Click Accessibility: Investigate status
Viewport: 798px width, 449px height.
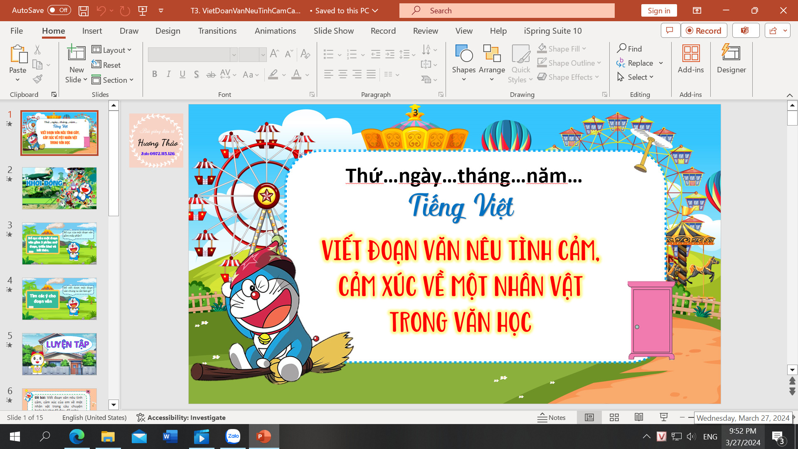181,417
